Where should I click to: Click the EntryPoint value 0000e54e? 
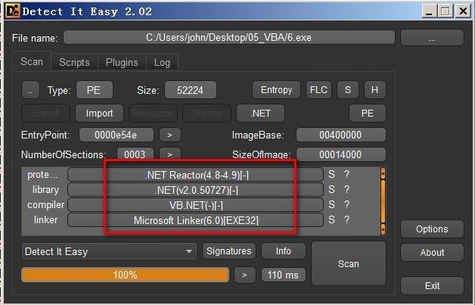coord(116,135)
